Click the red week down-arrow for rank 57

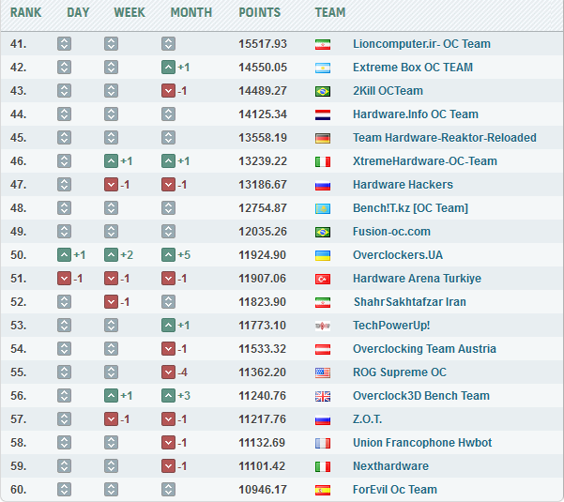(x=111, y=418)
